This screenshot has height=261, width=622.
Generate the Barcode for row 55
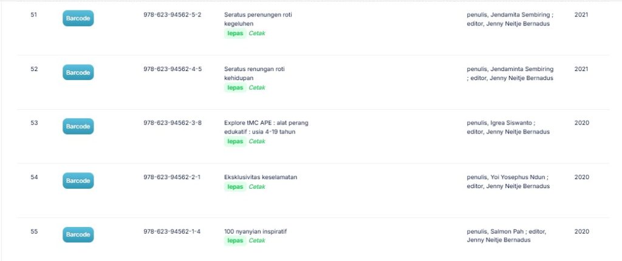click(x=78, y=235)
